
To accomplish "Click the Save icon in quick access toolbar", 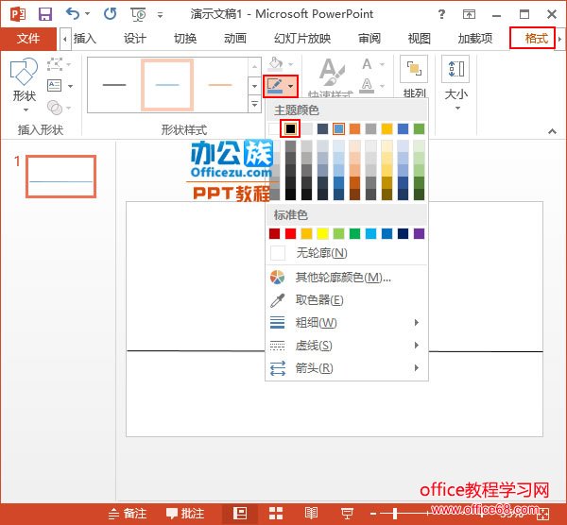I will 44,14.
